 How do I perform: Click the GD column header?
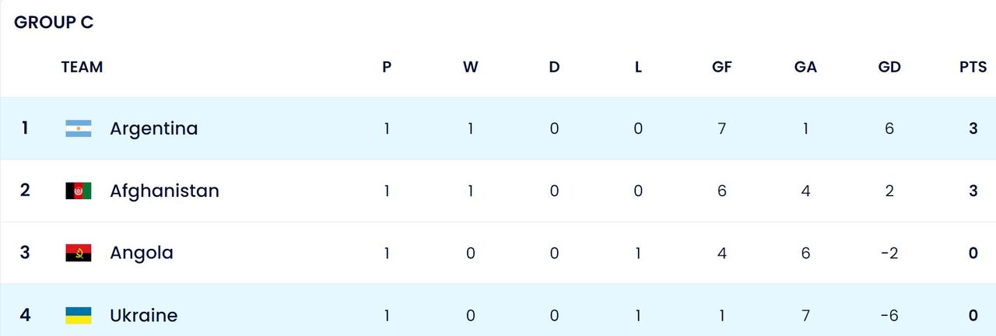[x=889, y=67]
